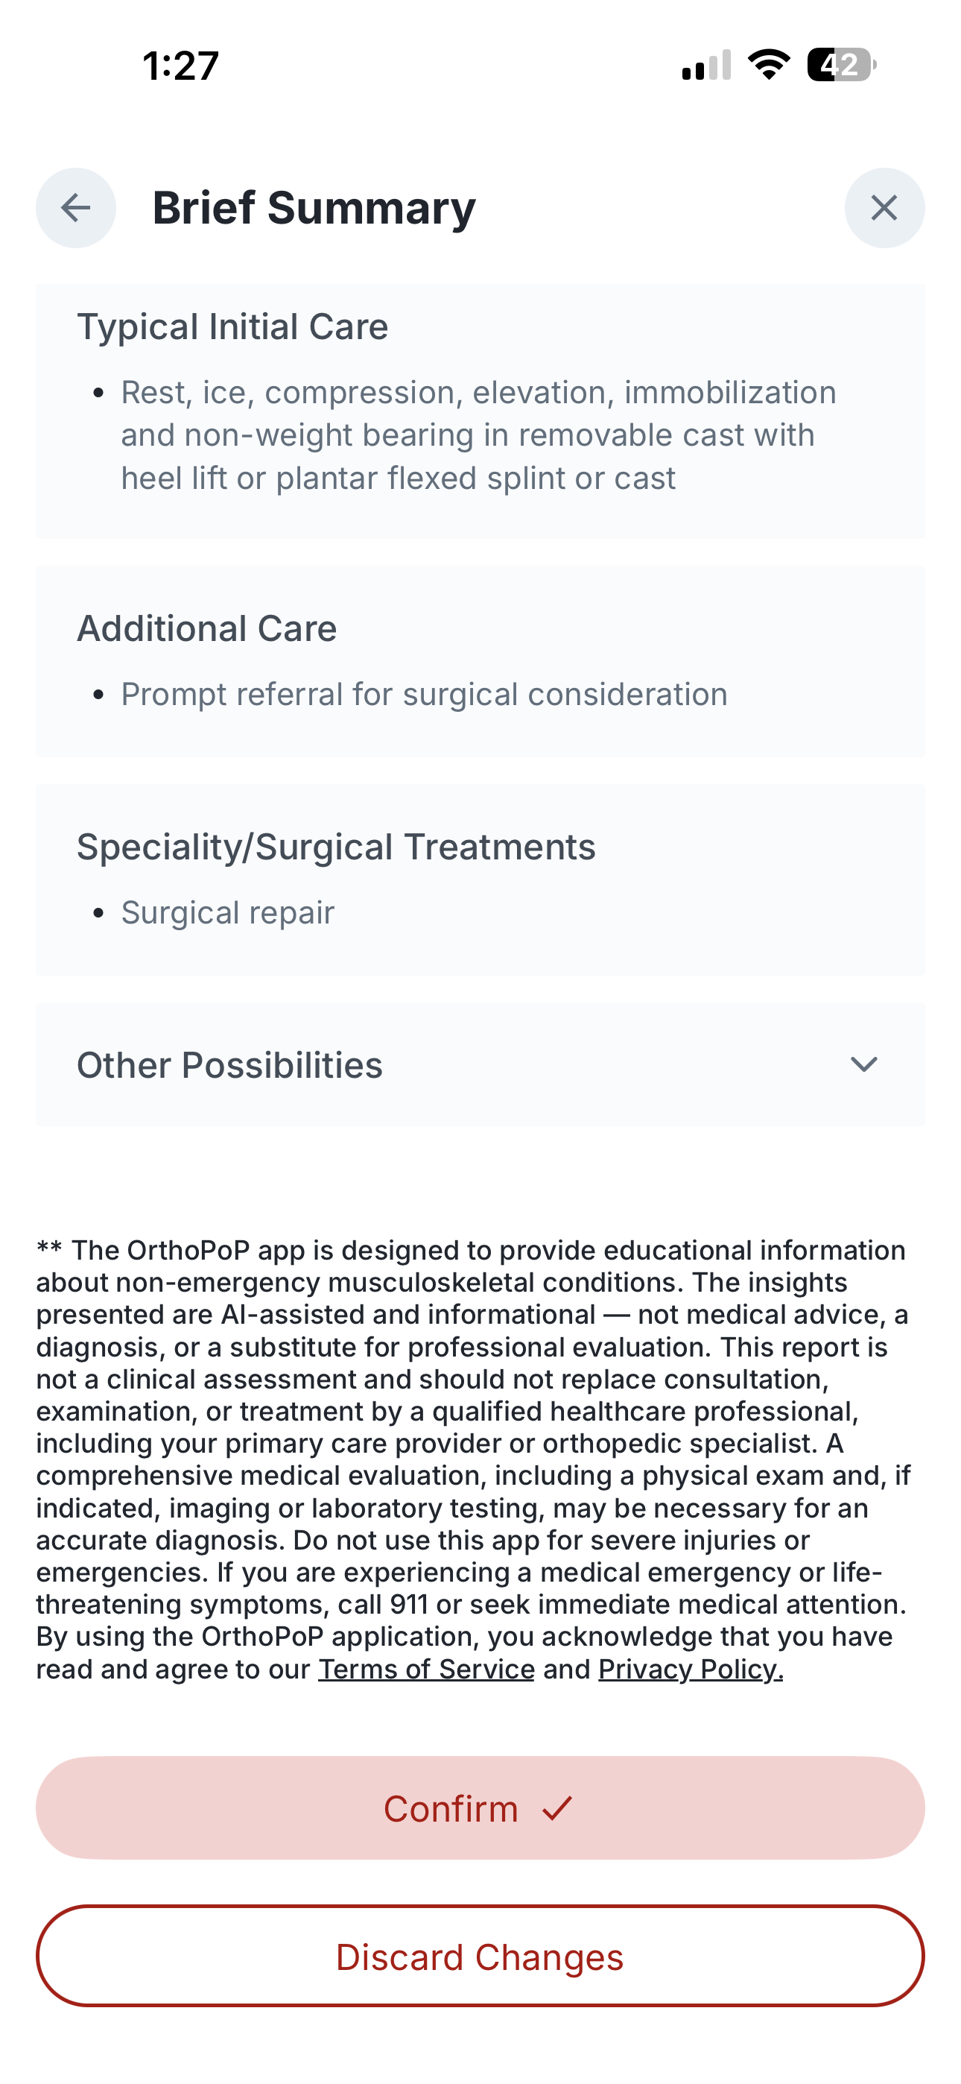
Task: Tap the Discard Changes button
Action: (480, 1957)
